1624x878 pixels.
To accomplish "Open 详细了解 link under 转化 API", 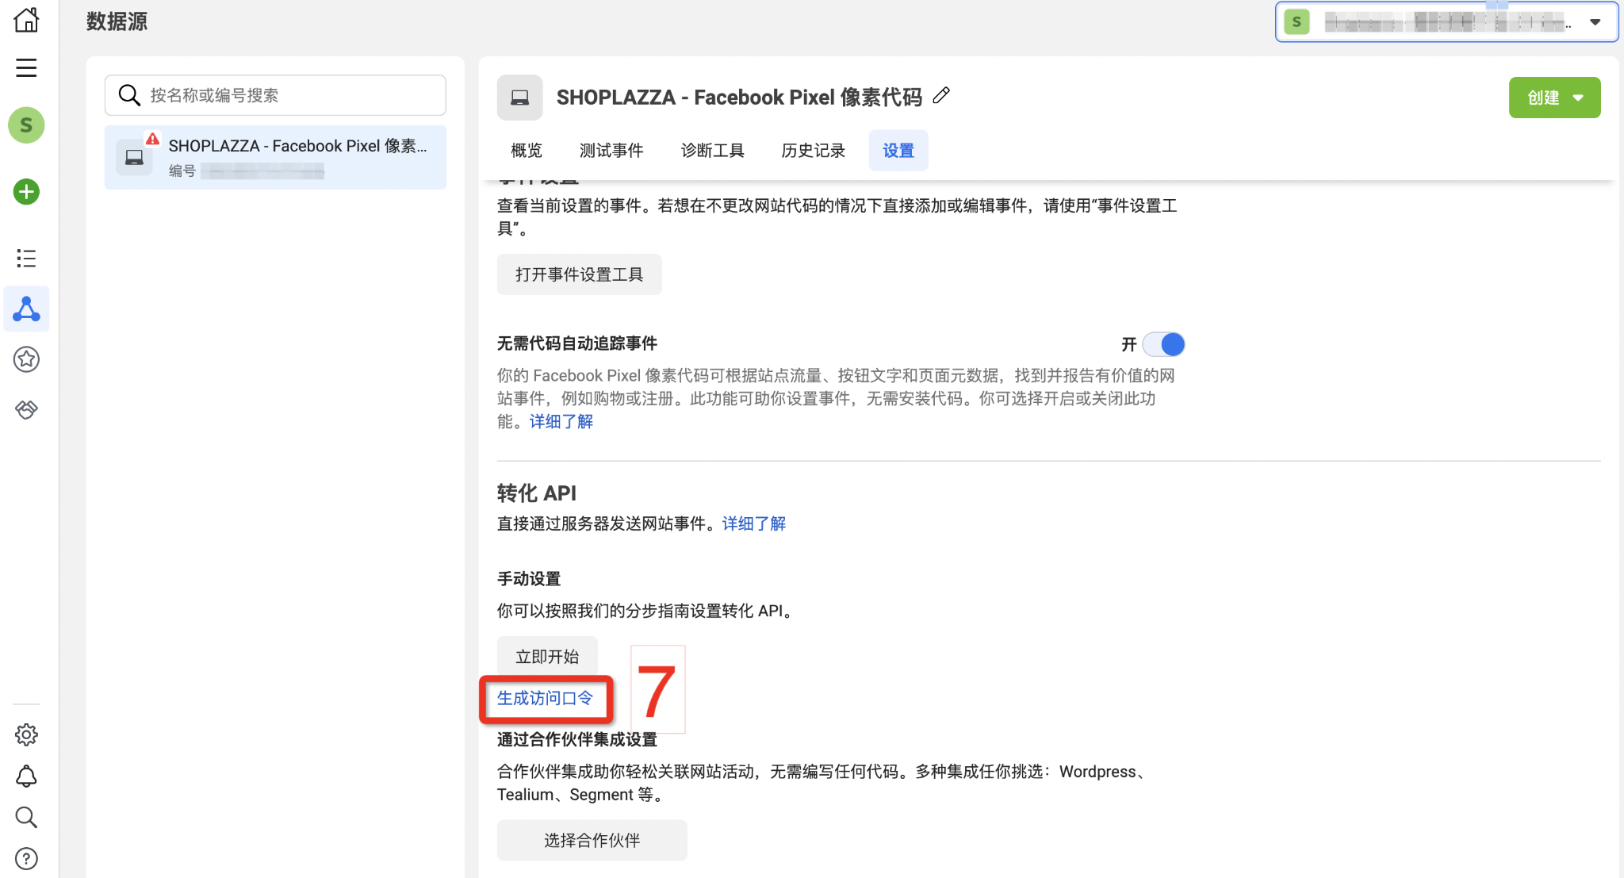I will point(753,523).
